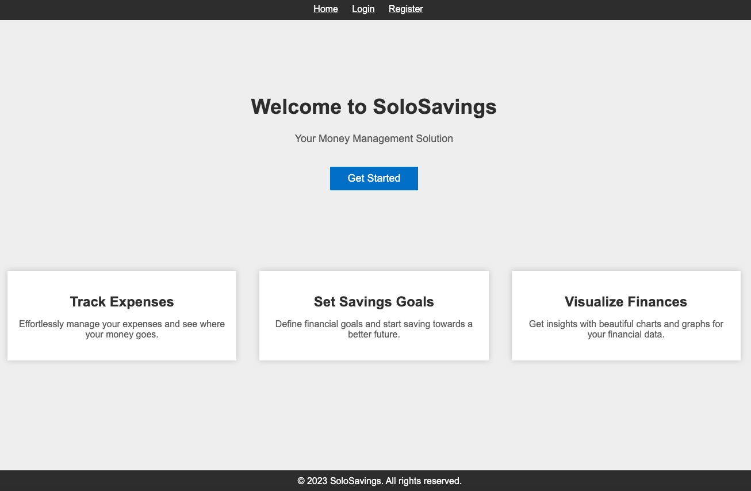Click the description about defining financial goals
Screen dimensions: 751x491
(x=374, y=329)
